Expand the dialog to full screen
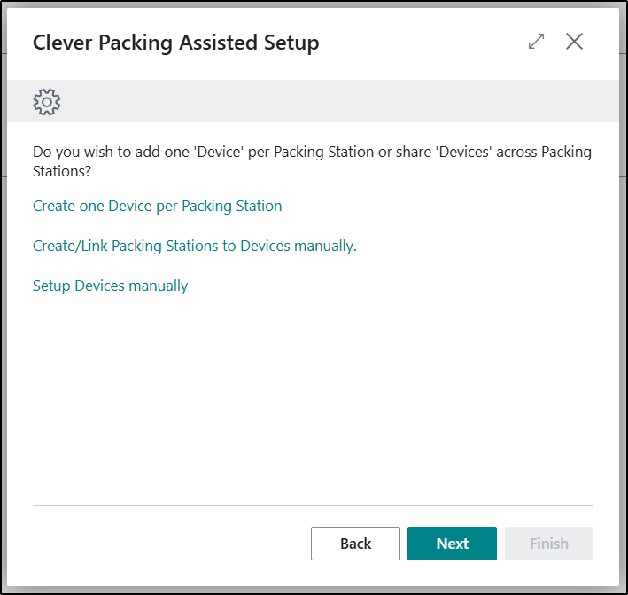 tap(536, 42)
